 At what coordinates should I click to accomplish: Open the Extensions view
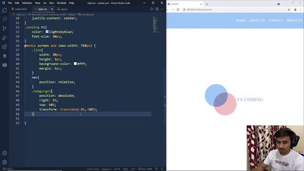click(x=4, y=47)
